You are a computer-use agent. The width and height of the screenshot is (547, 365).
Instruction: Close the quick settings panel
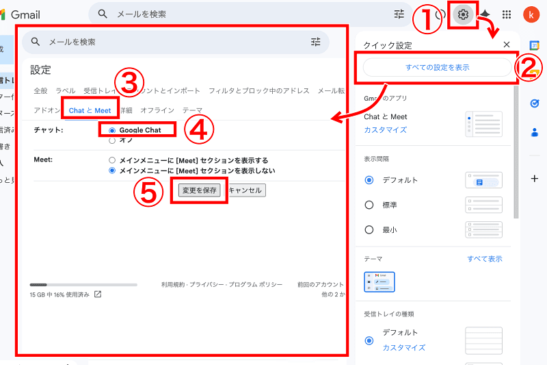pyautogui.click(x=507, y=45)
